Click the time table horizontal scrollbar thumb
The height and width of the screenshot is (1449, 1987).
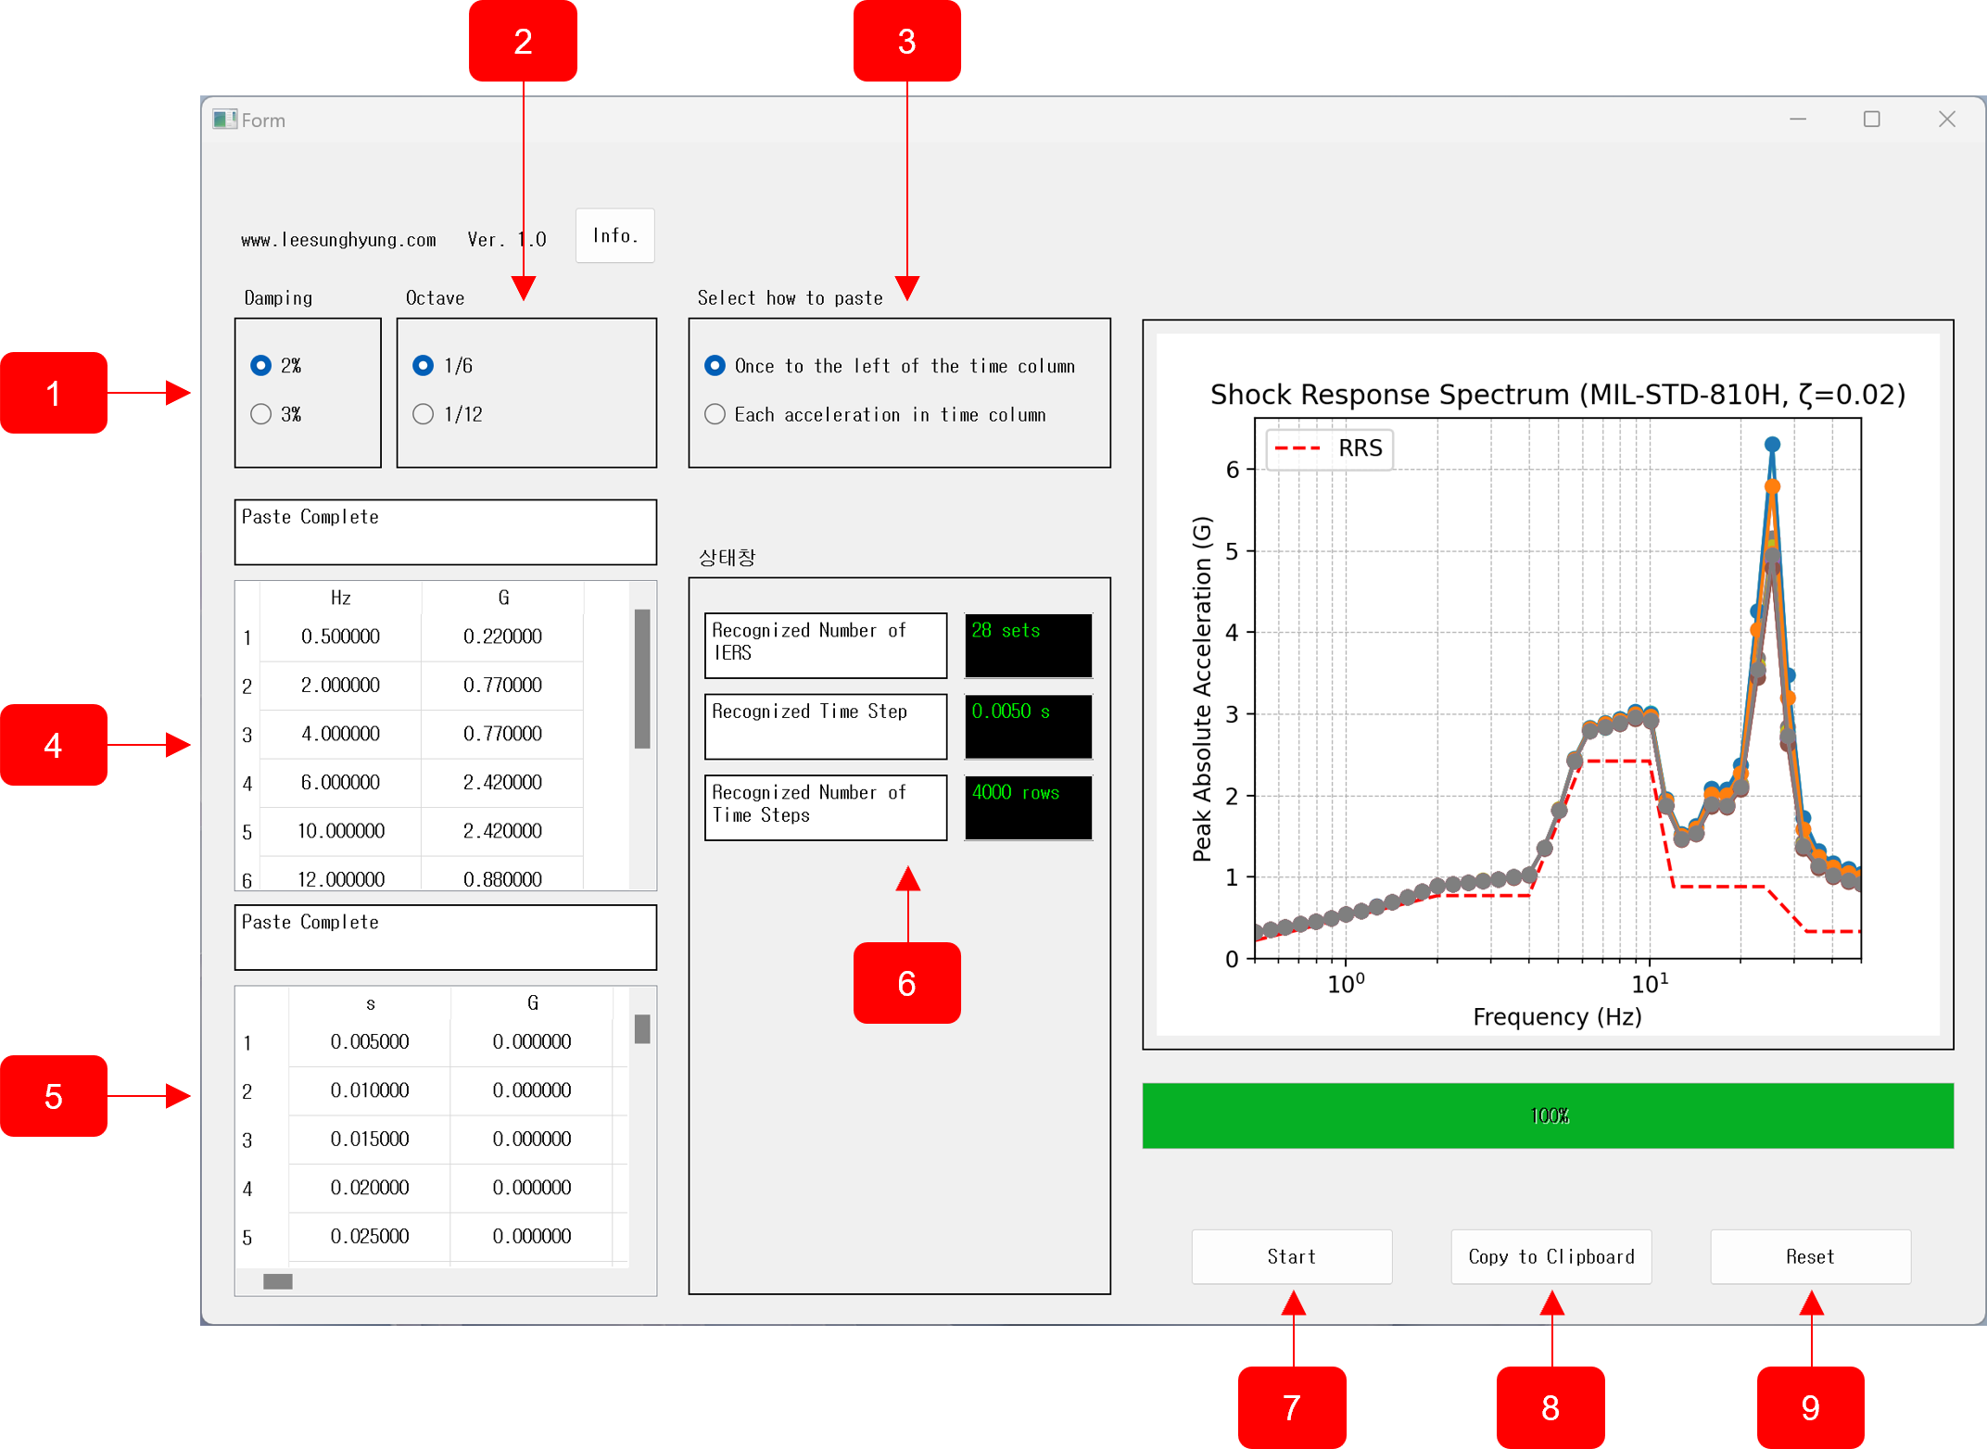[278, 1281]
